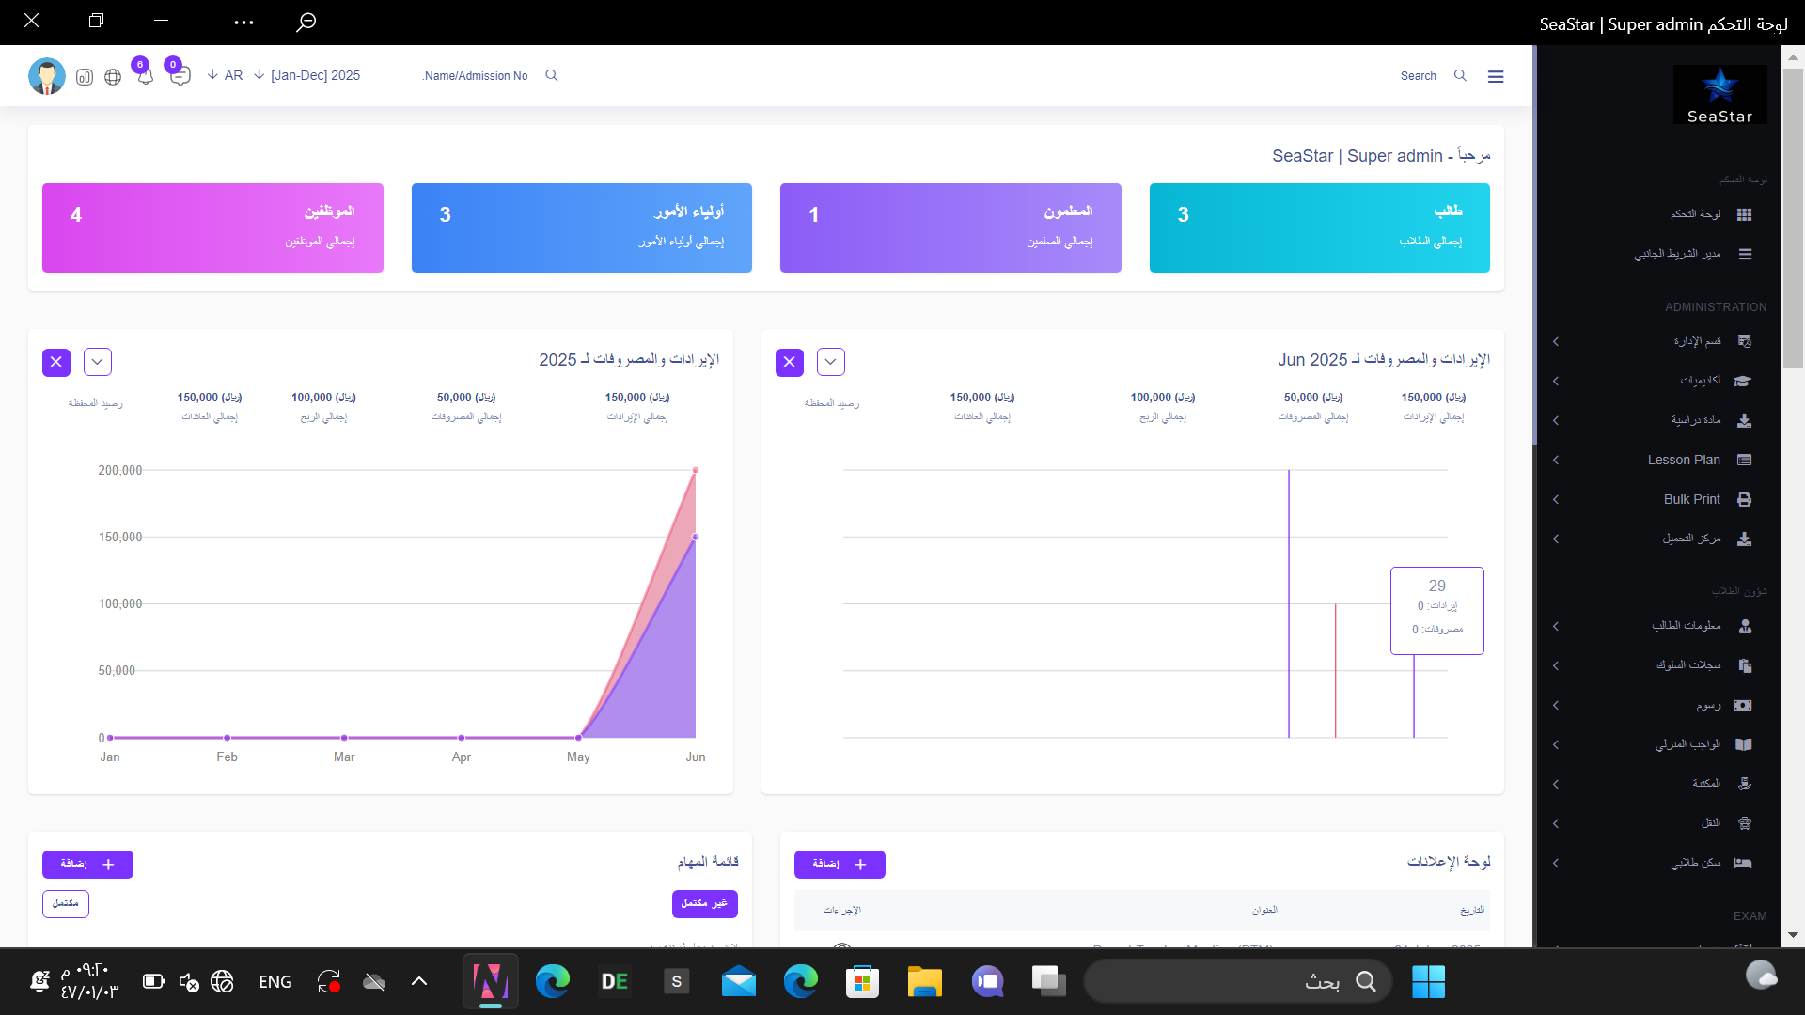This screenshot has width=1805, height=1015.
Task: Click the user profile avatar
Action: pyautogui.click(x=47, y=76)
